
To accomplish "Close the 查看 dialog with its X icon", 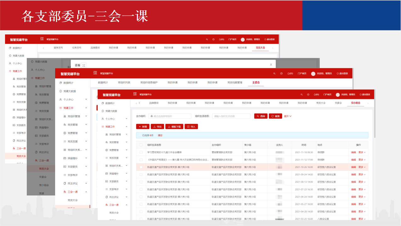I will tap(271, 65).
